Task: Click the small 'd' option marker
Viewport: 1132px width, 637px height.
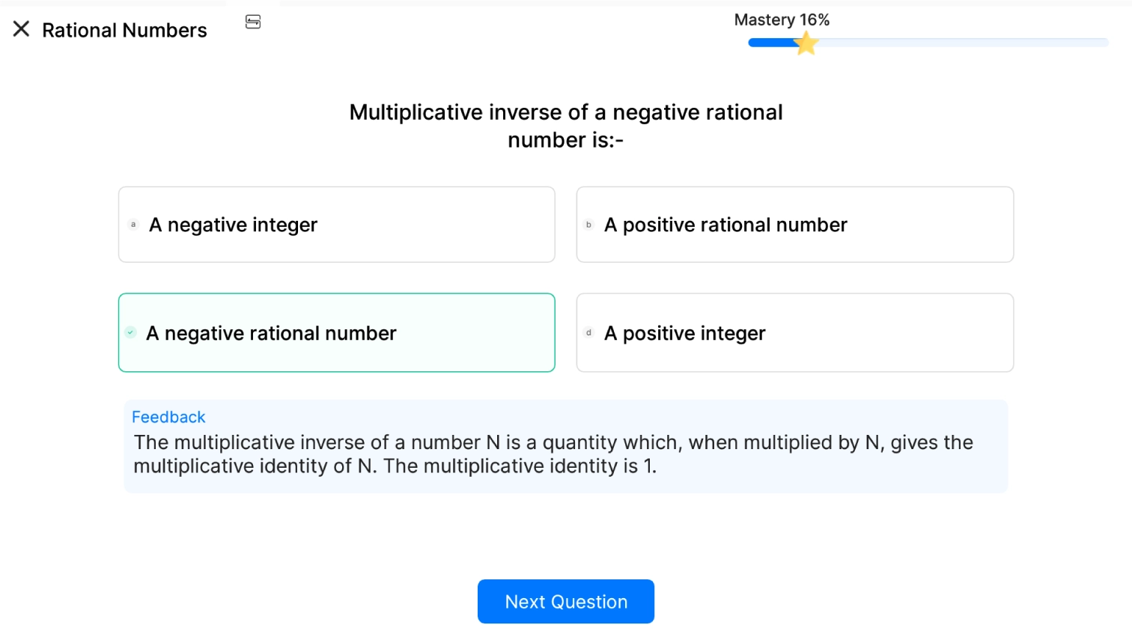Action: (588, 332)
